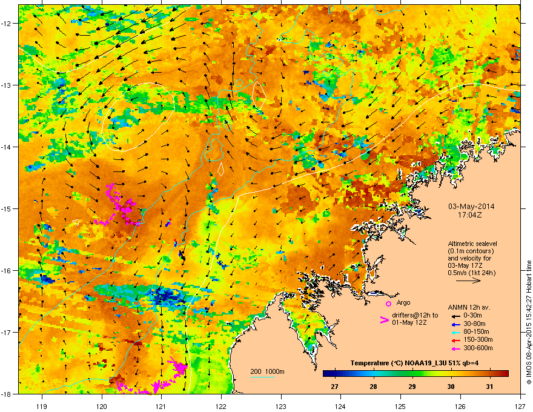Image resolution: width=533 pixels, height=412 pixels.
Task: Click the longitude axis label 123
Action: 281,406
